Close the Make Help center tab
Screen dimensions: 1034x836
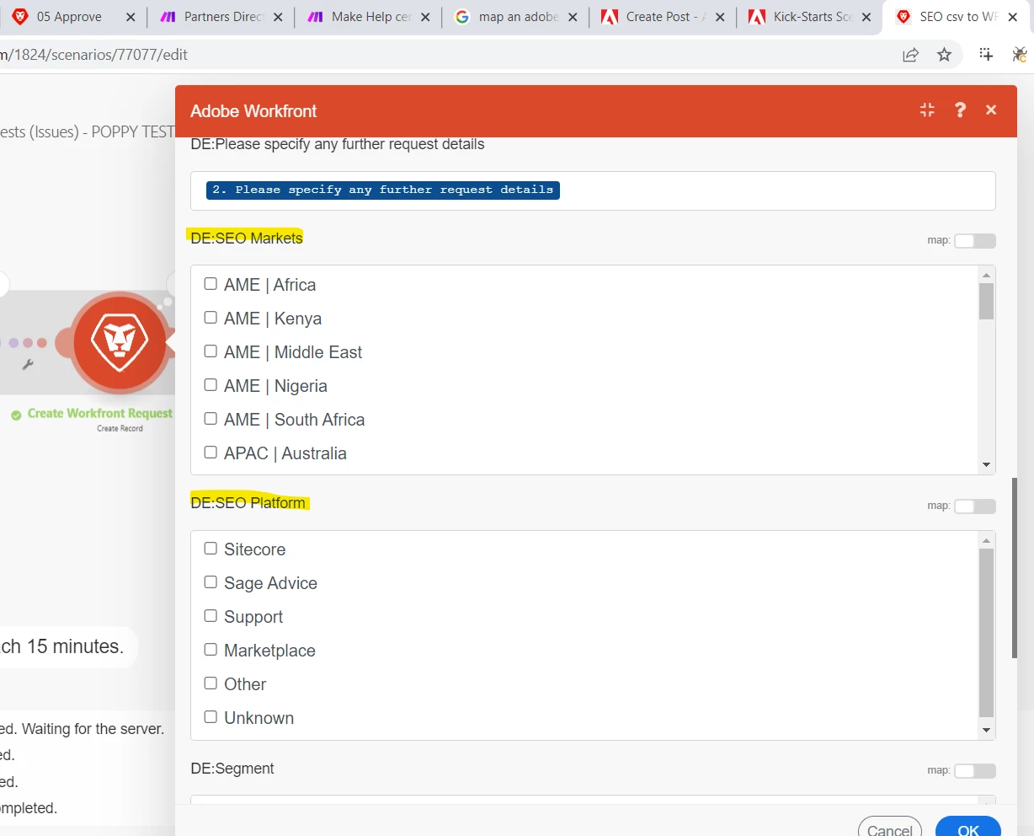coord(425,17)
